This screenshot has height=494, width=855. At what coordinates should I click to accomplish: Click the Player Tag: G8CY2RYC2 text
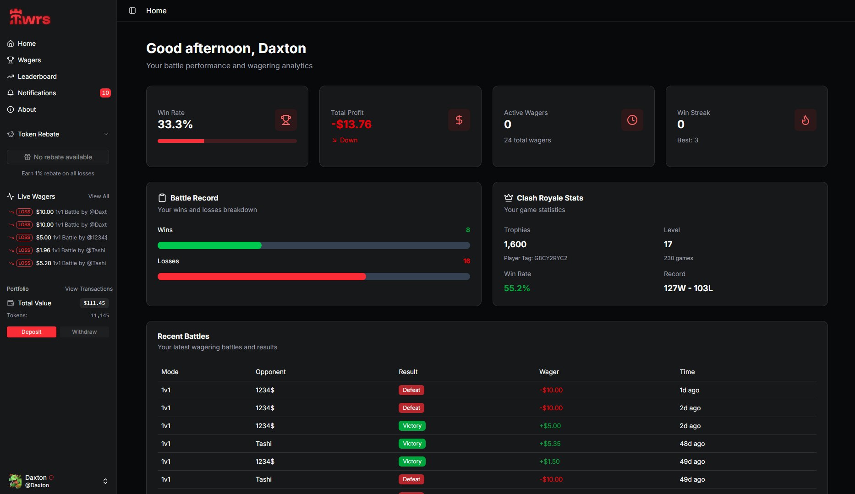tap(536, 258)
